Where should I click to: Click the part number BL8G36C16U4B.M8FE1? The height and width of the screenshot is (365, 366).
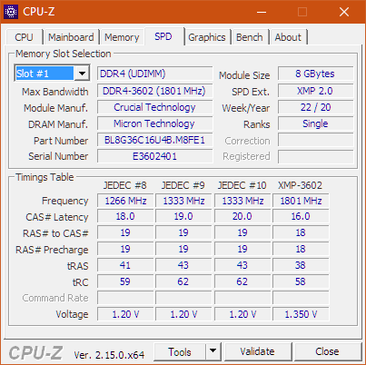point(154,140)
